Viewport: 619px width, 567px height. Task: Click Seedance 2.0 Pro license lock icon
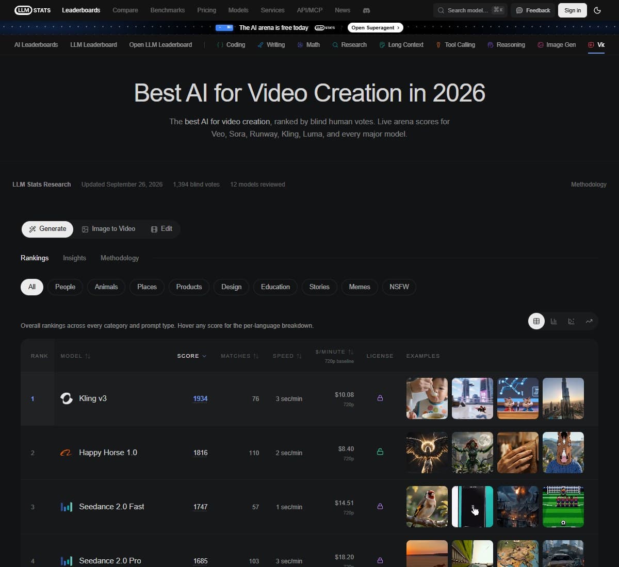pos(380,560)
